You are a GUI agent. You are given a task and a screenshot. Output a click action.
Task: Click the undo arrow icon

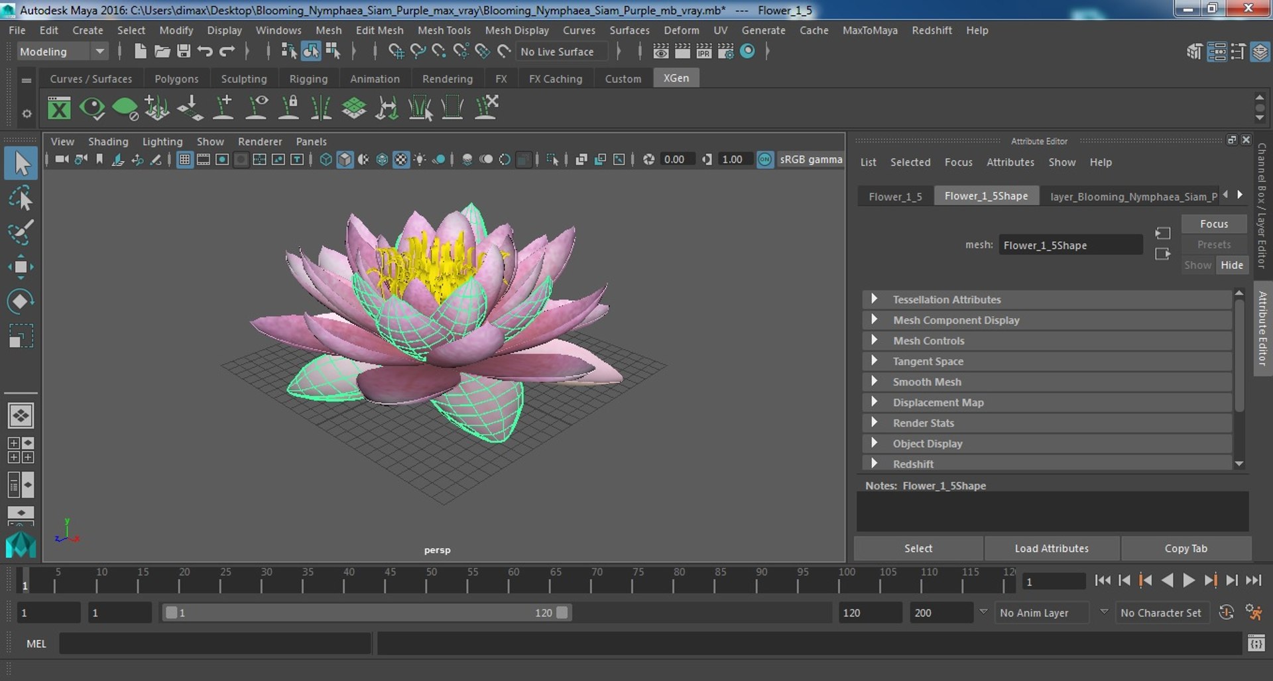(x=205, y=51)
